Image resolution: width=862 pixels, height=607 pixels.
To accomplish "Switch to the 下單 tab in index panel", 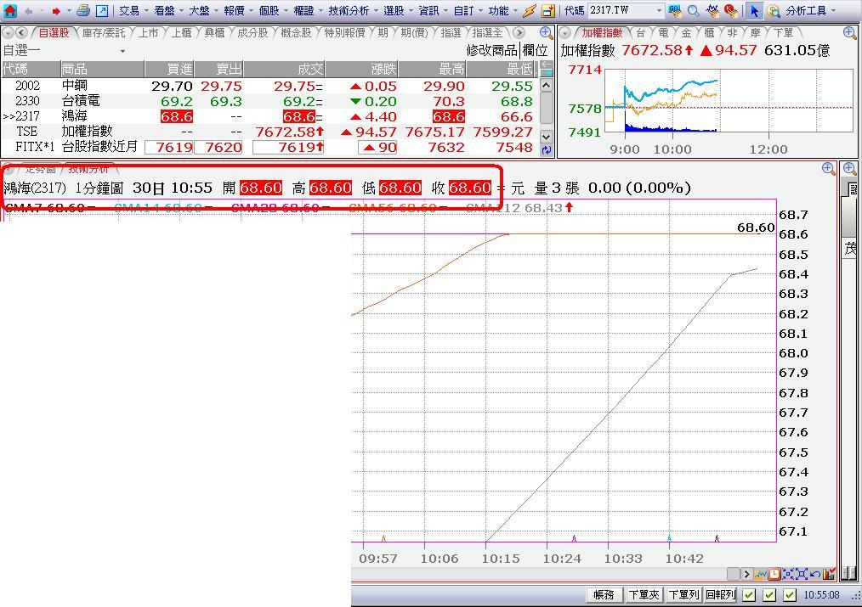I will click(783, 33).
